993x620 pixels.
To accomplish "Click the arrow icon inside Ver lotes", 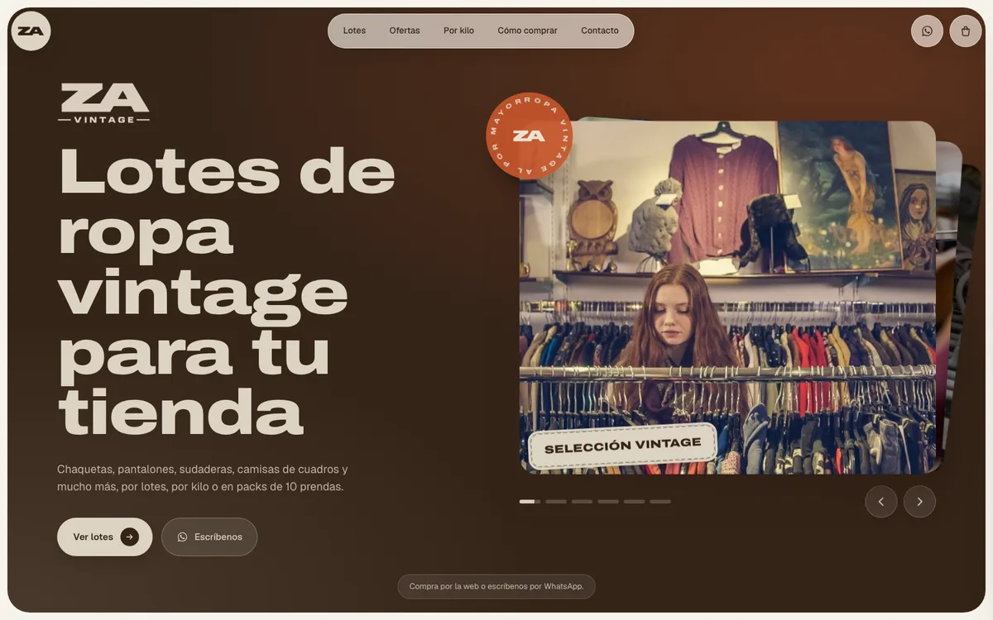I will click(129, 537).
